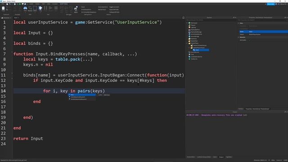
Task: Undock the Explorer panel
Action: (x=234, y=18)
